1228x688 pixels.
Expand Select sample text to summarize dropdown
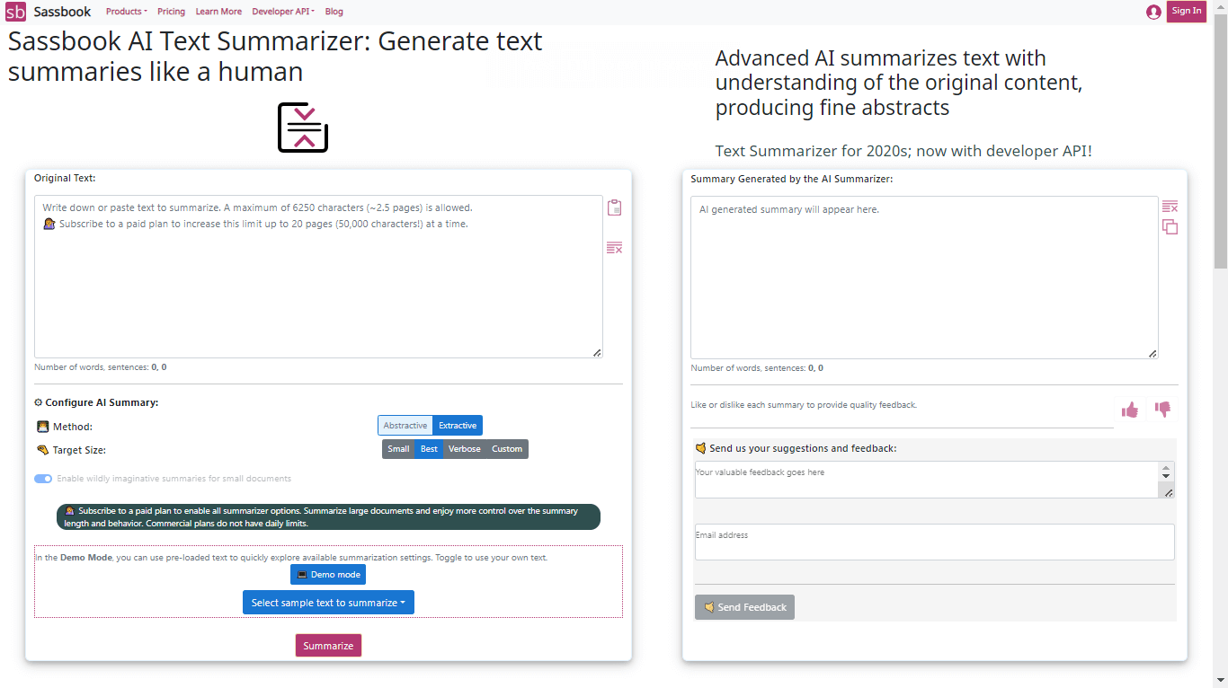coord(328,603)
